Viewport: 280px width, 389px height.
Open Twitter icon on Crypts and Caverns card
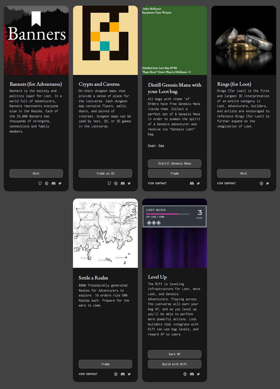129,183
